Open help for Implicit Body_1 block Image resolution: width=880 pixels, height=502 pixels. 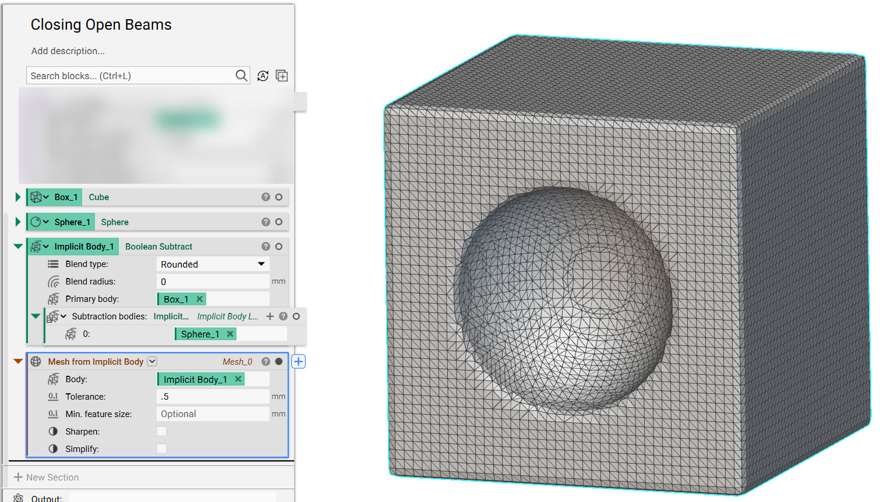click(x=266, y=247)
